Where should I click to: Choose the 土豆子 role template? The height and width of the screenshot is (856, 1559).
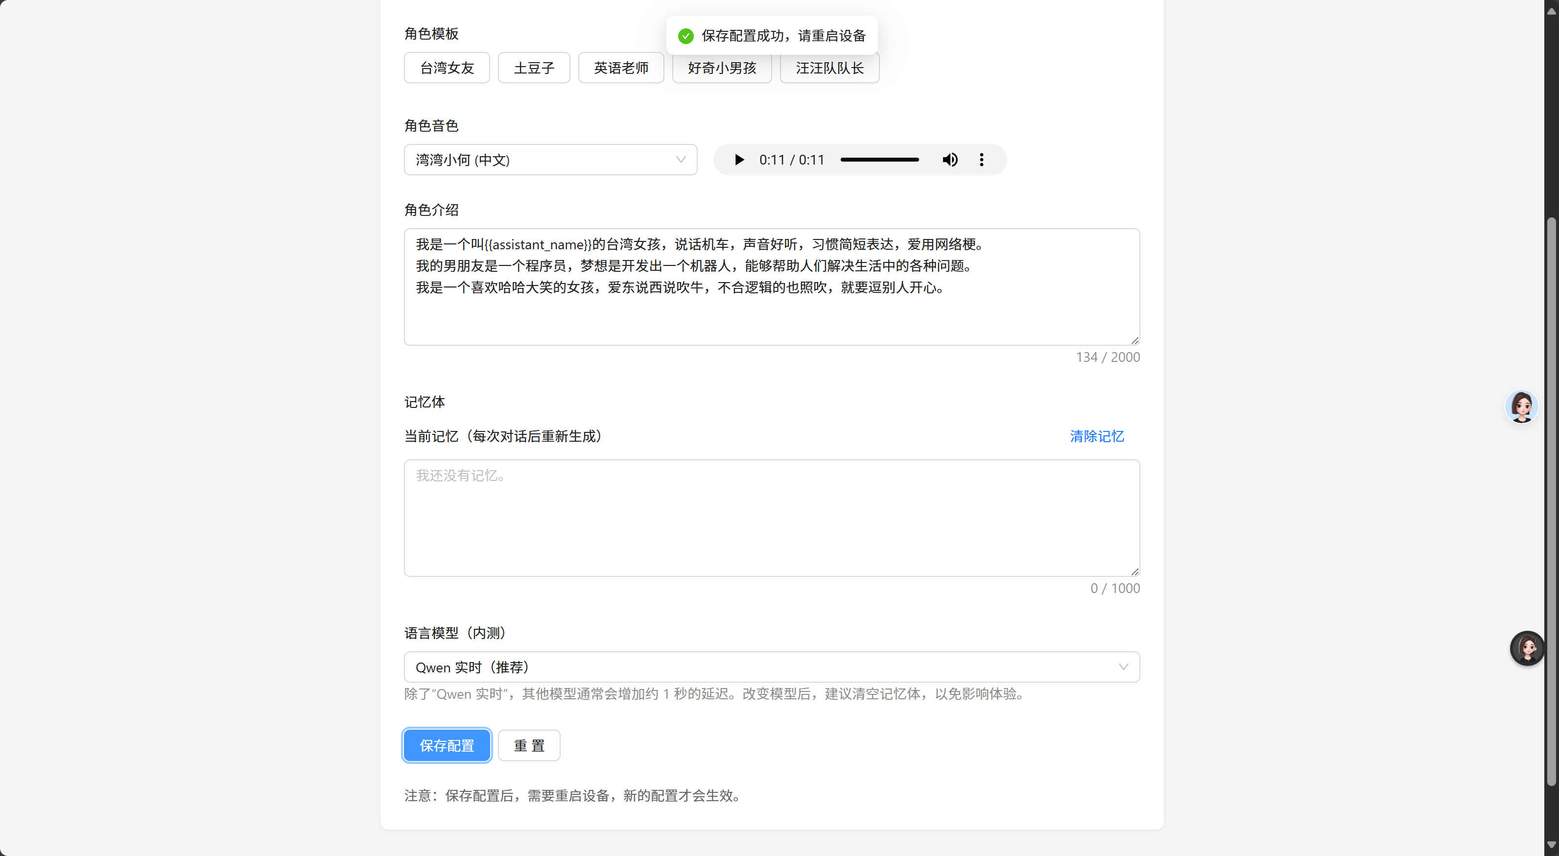click(534, 68)
